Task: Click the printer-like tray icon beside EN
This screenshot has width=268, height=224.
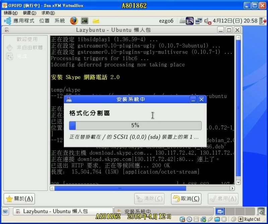Action: (x=182, y=21)
